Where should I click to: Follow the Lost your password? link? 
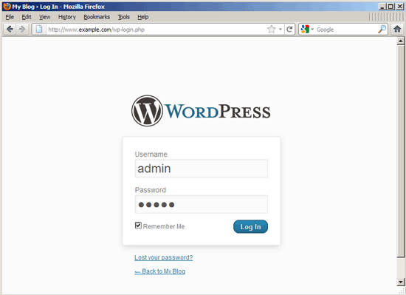tap(164, 257)
